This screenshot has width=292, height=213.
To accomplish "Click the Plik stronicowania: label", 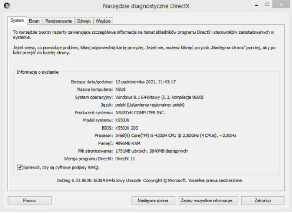I will (x=95, y=151).
